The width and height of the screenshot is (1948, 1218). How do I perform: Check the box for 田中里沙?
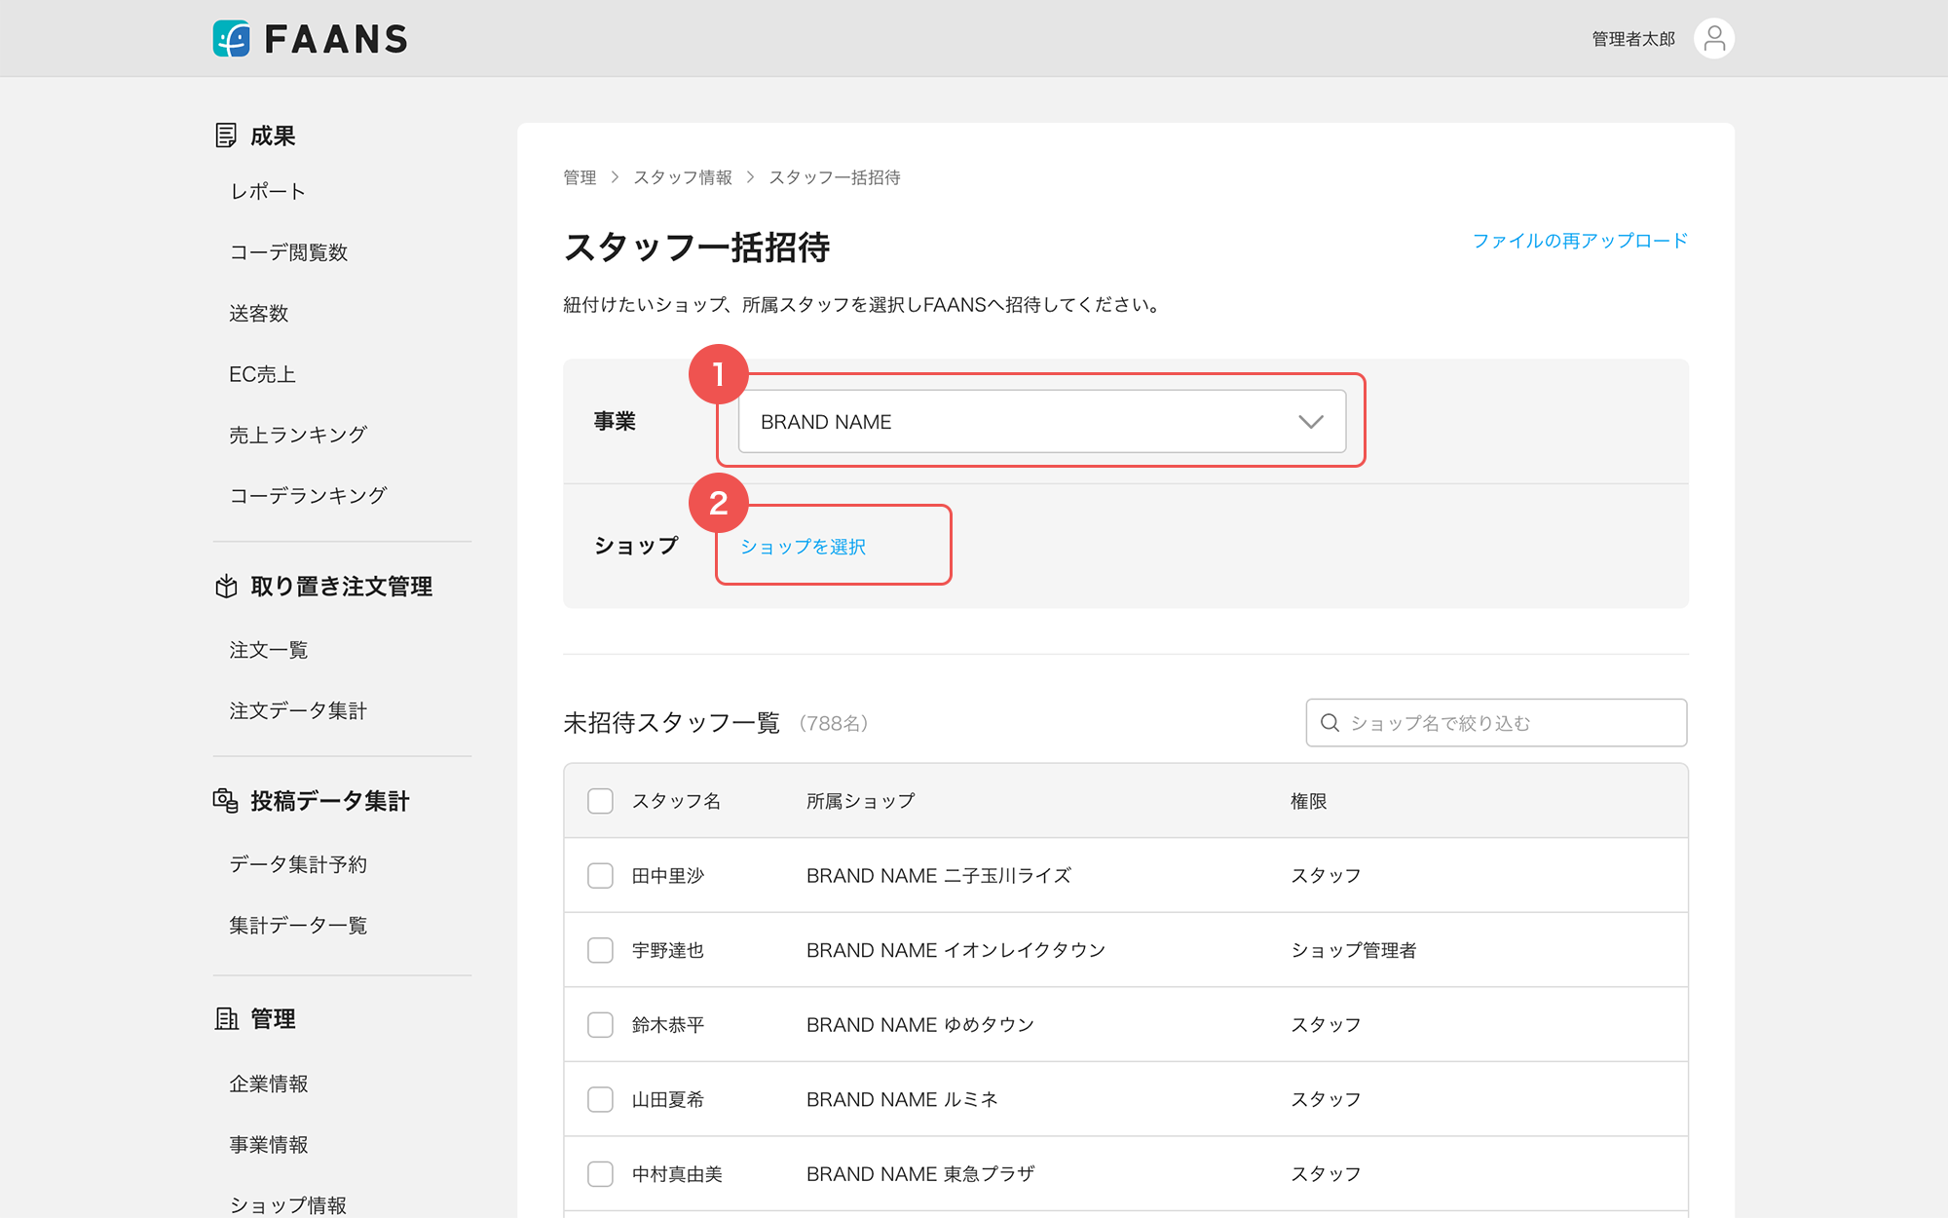600,876
